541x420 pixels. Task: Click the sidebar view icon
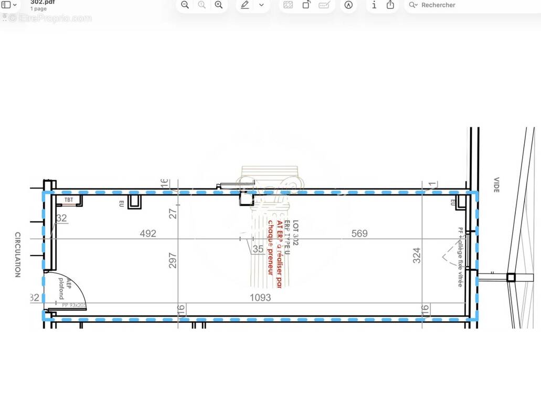pos(6,5)
